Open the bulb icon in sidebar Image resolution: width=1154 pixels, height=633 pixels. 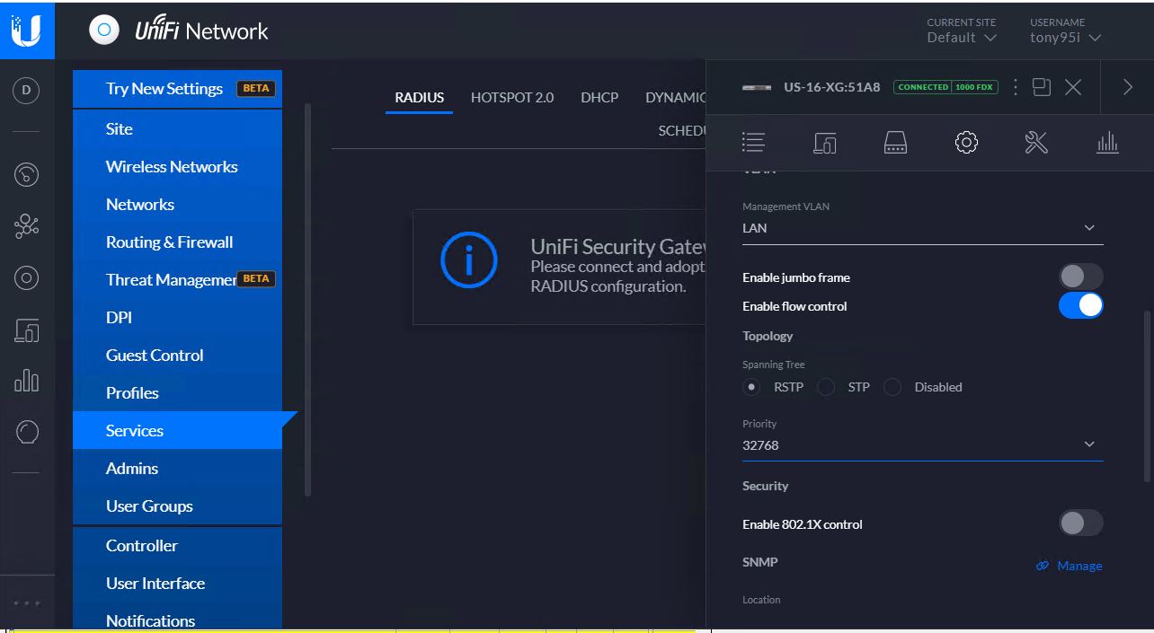27,432
